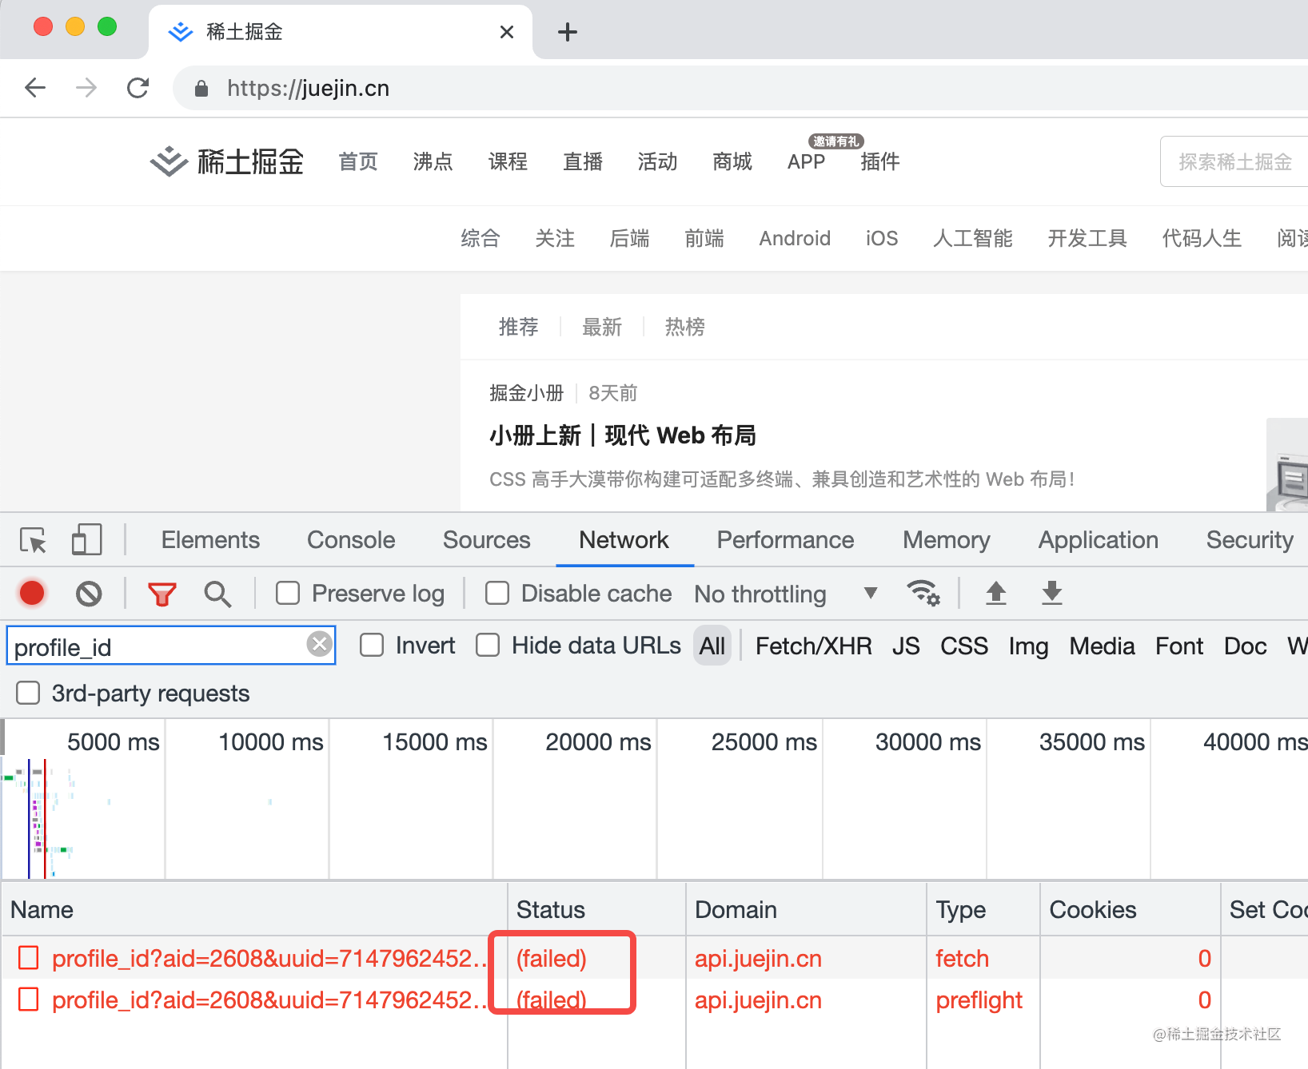Click the 稀土掘金 site logo
Image resolution: width=1308 pixels, height=1069 pixels.
(227, 161)
